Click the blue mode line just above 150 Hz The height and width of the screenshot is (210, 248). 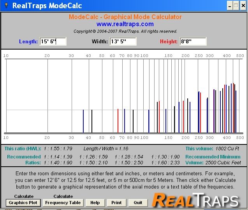166,121
